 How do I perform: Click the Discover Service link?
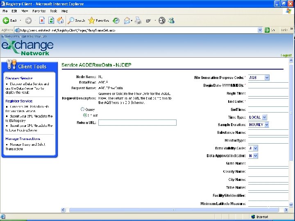point(19,78)
